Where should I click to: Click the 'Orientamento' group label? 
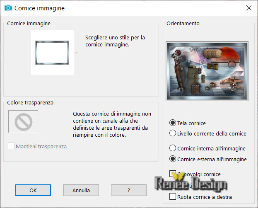coord(183,23)
